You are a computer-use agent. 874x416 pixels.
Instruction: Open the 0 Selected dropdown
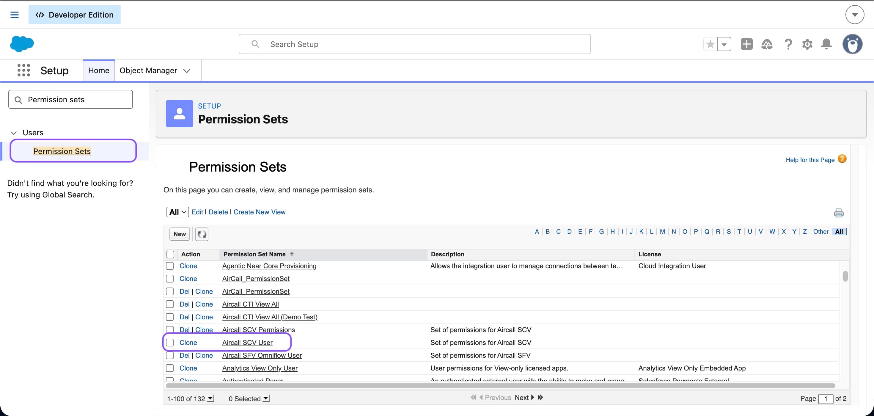pyautogui.click(x=266, y=398)
